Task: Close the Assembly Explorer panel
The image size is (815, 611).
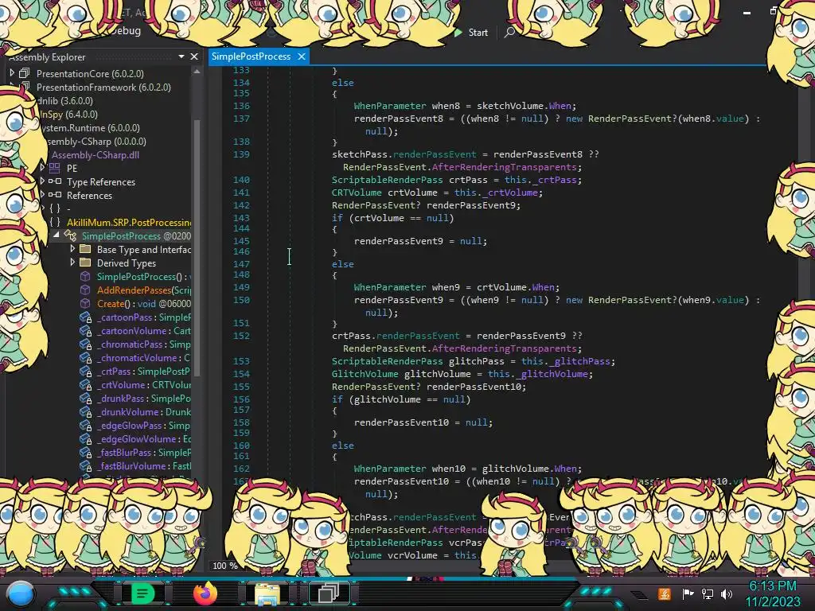Action: coord(194,56)
